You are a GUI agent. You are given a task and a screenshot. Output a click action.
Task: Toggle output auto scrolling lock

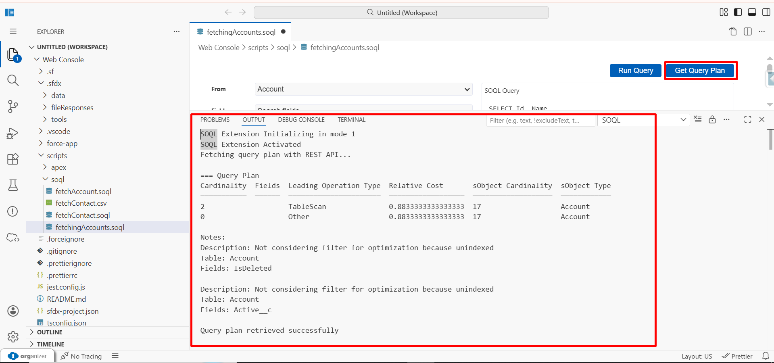pos(712,119)
